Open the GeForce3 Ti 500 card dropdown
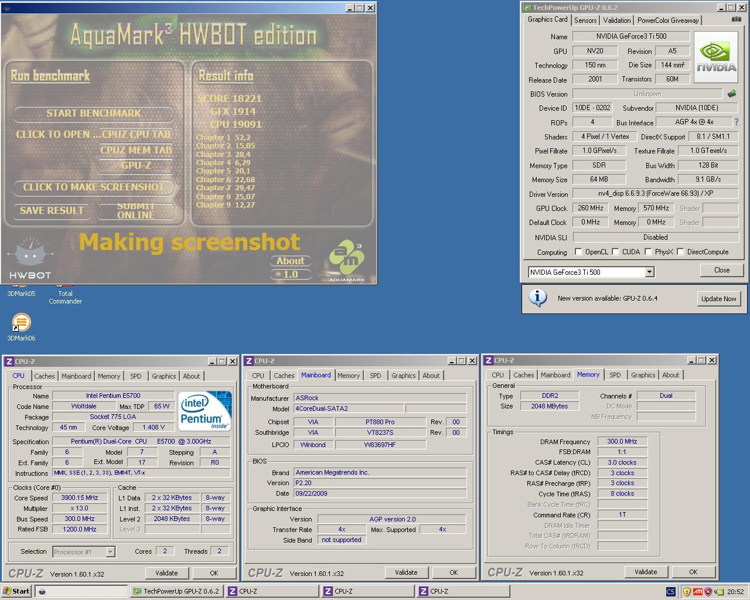 click(x=649, y=272)
